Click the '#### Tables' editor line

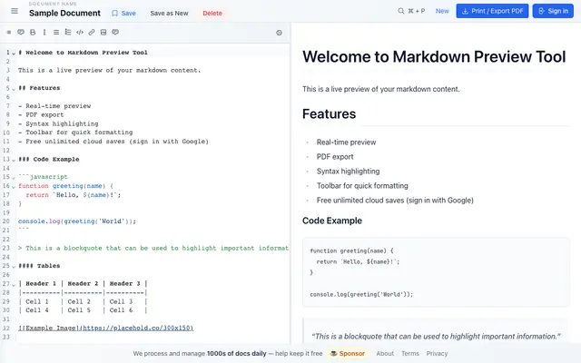[x=39, y=266]
